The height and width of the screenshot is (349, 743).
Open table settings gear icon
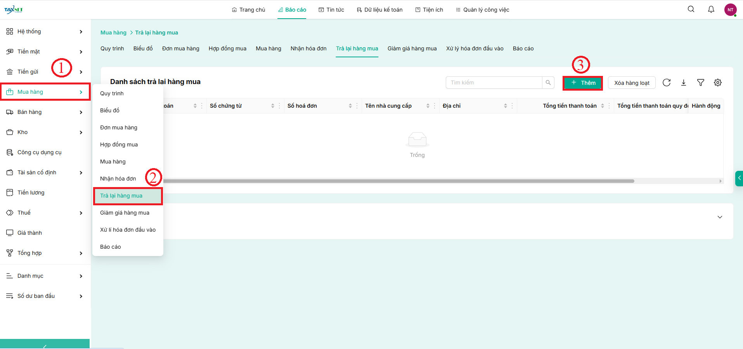click(718, 83)
